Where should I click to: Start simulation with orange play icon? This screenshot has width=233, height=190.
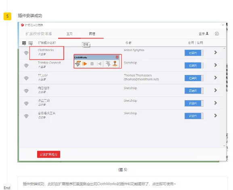[84, 64]
